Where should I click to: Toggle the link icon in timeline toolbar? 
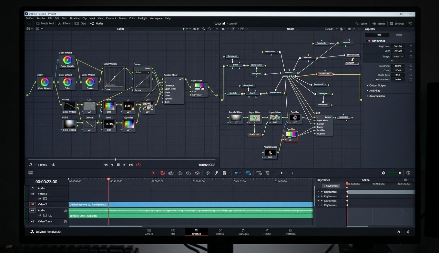(216, 173)
